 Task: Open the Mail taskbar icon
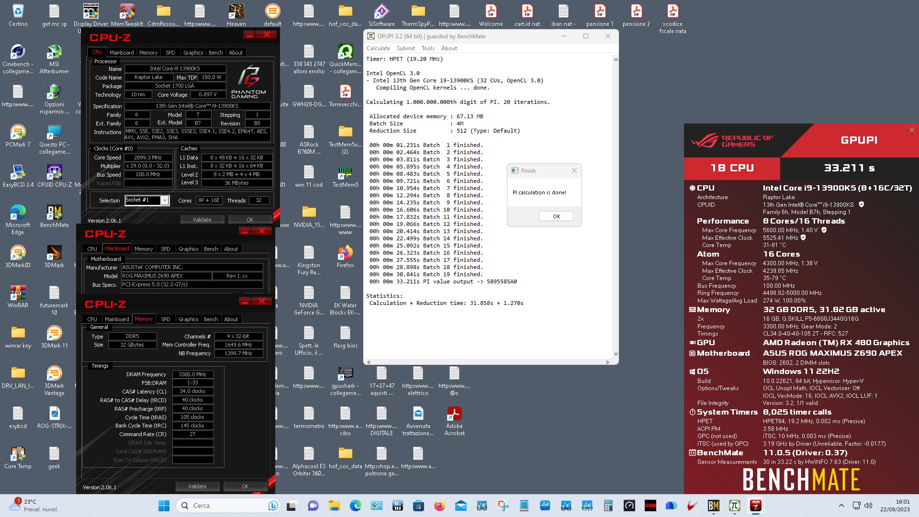click(x=460, y=506)
